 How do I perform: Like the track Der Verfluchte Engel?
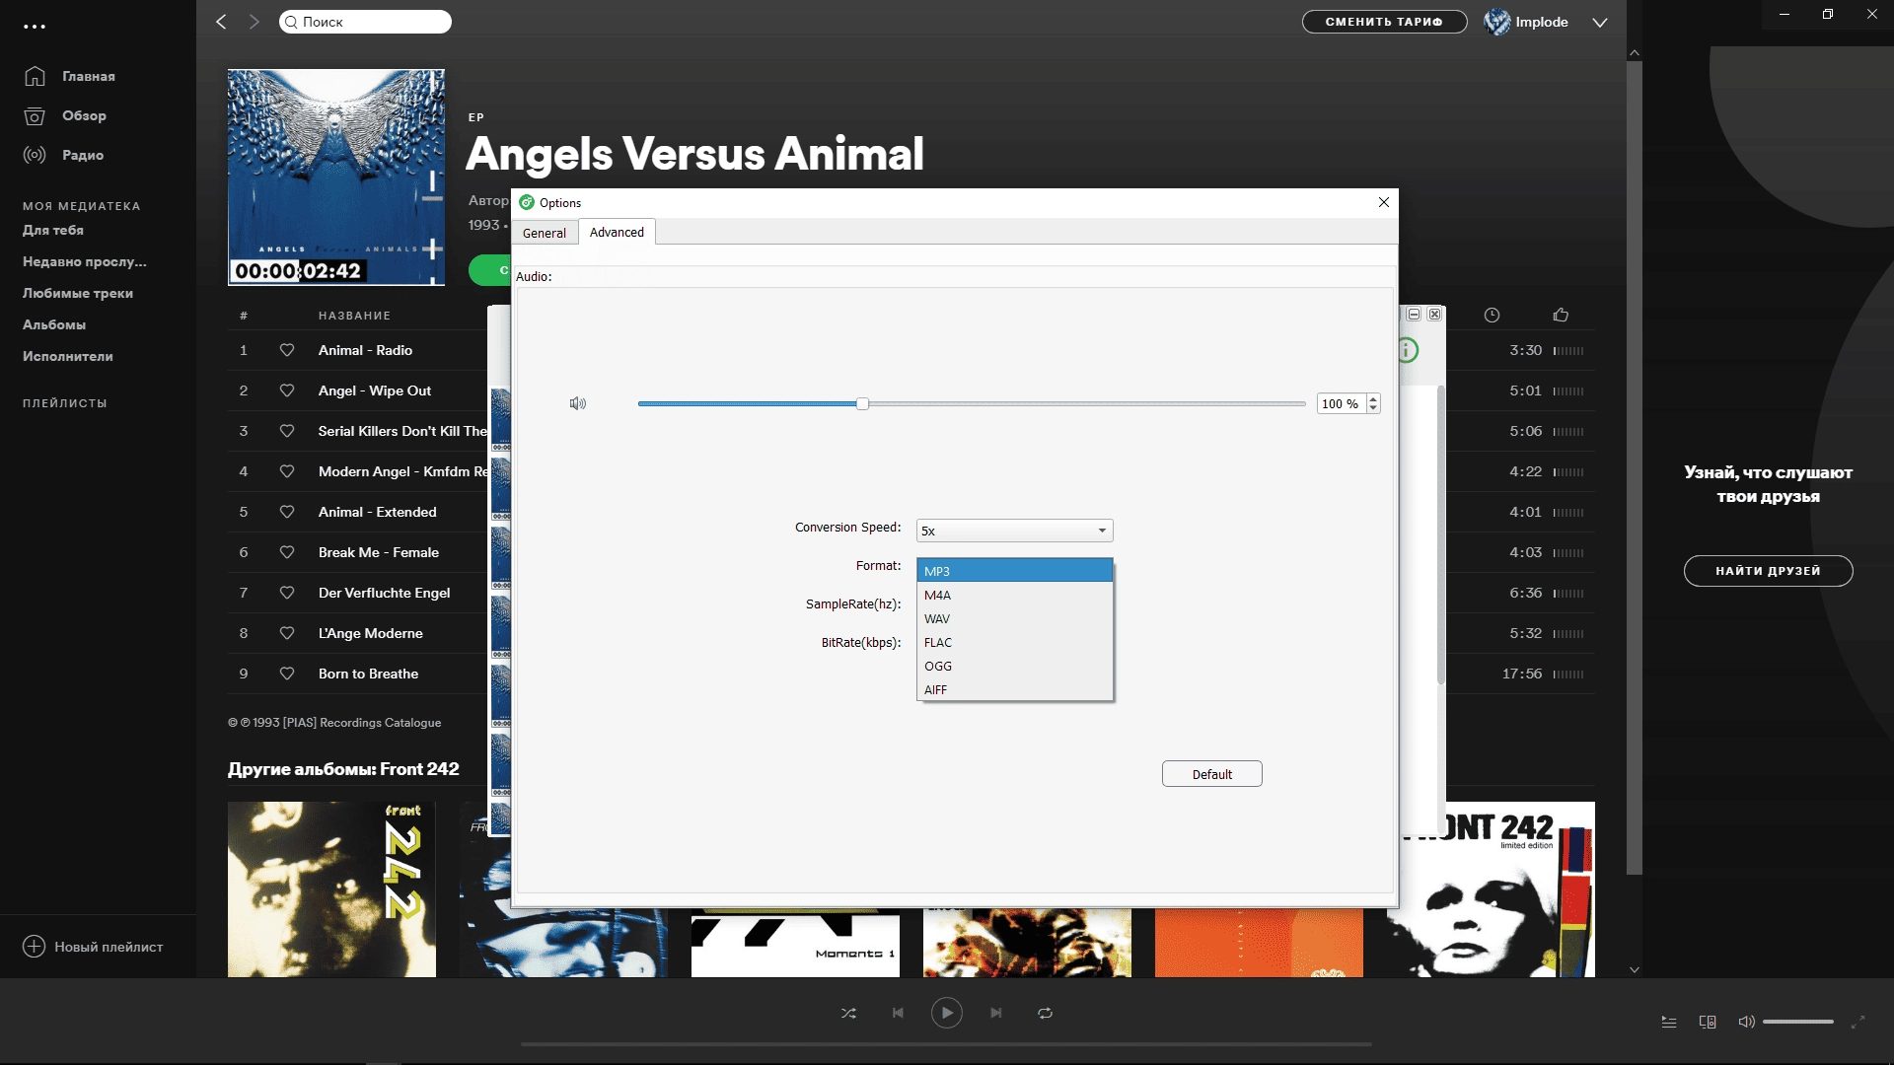tap(287, 593)
